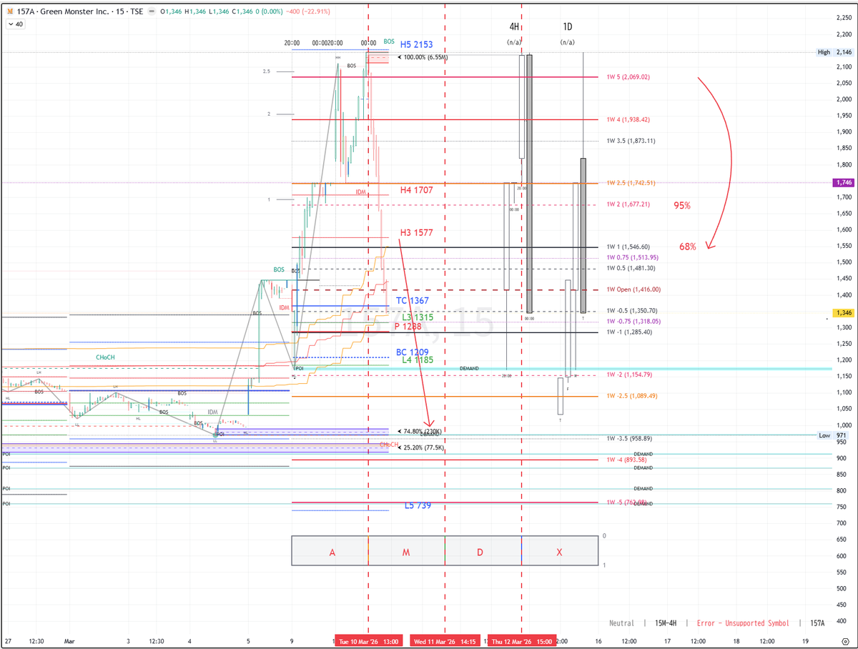Viewport: 858px width, 649px height.
Task: Click the purple 1,746 price axis tag
Action: tap(843, 183)
